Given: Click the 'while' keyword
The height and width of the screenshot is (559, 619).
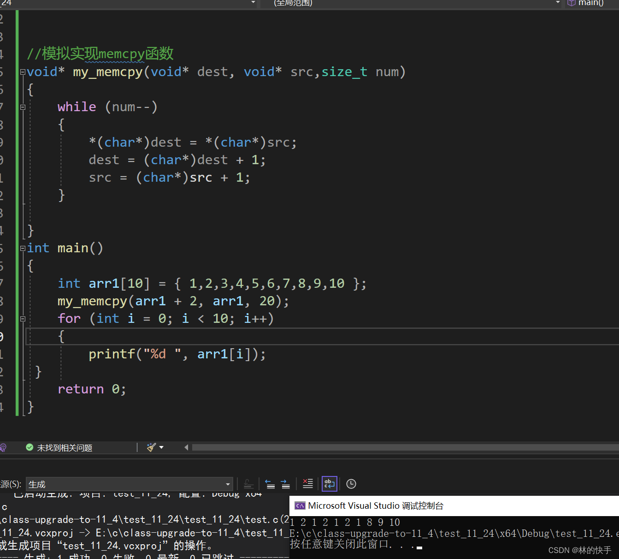Looking at the screenshot, I should click(77, 107).
